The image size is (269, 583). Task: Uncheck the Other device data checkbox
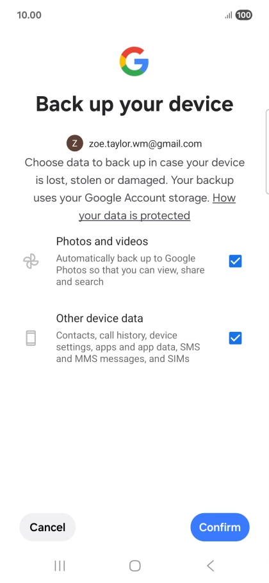click(x=235, y=338)
